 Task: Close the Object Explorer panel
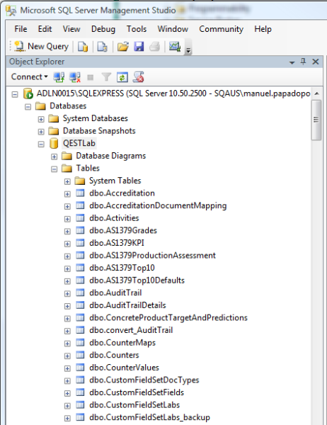(x=316, y=62)
